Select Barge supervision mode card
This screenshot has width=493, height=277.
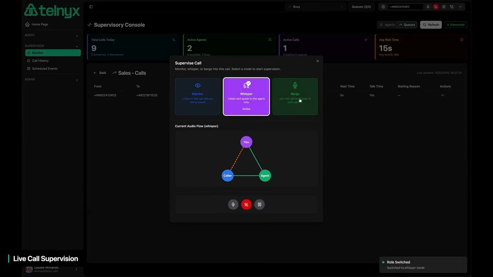pos(295,97)
